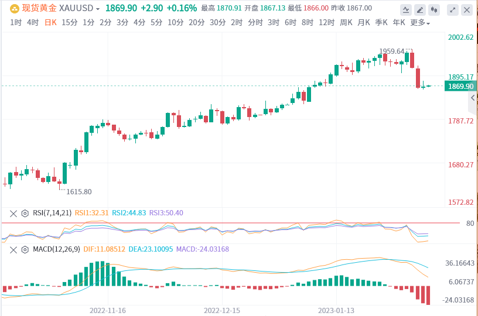Viewport: 478px width, 316px height.
Task: Open the 更多 more timeframes dropdown
Action: (x=420, y=22)
